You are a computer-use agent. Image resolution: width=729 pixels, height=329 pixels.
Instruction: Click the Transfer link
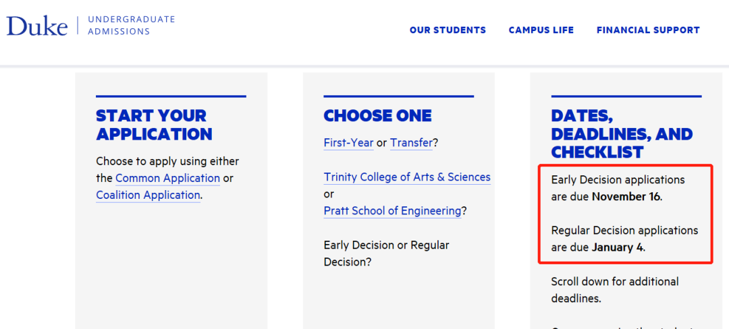pos(411,143)
